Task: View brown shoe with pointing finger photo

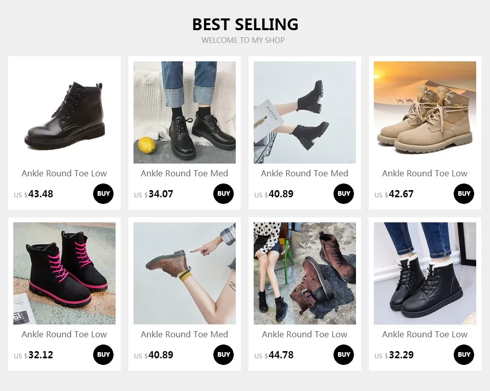Action: (185, 273)
